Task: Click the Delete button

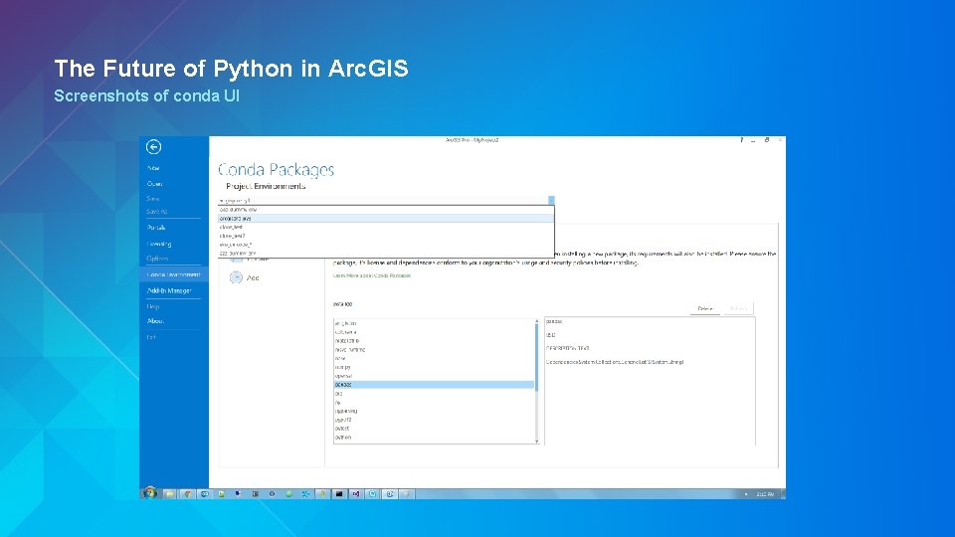Action: [704, 308]
